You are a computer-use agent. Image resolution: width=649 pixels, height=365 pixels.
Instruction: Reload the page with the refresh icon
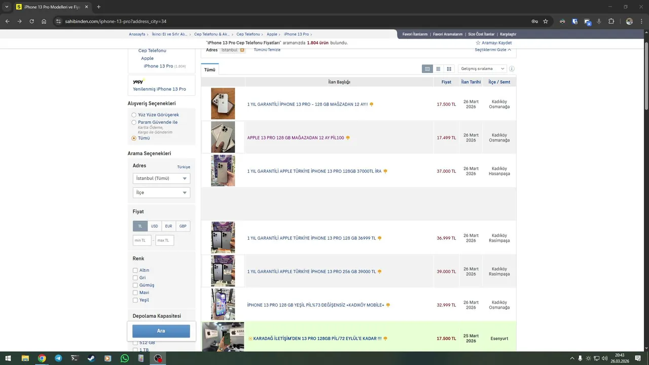[31, 21]
